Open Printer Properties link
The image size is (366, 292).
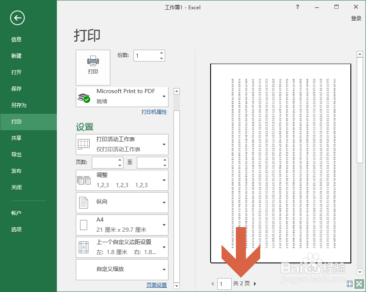(x=154, y=112)
